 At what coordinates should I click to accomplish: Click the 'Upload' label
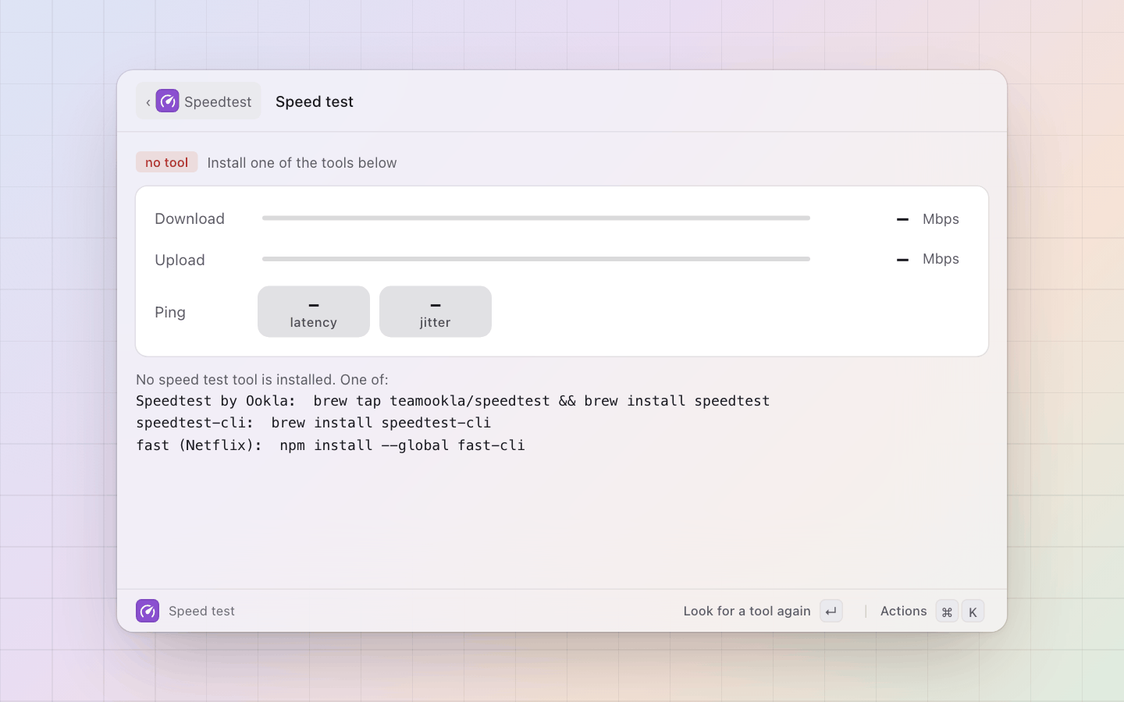180,261
